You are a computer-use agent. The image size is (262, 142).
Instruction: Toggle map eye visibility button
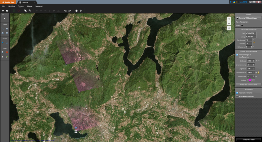click(x=229, y=28)
